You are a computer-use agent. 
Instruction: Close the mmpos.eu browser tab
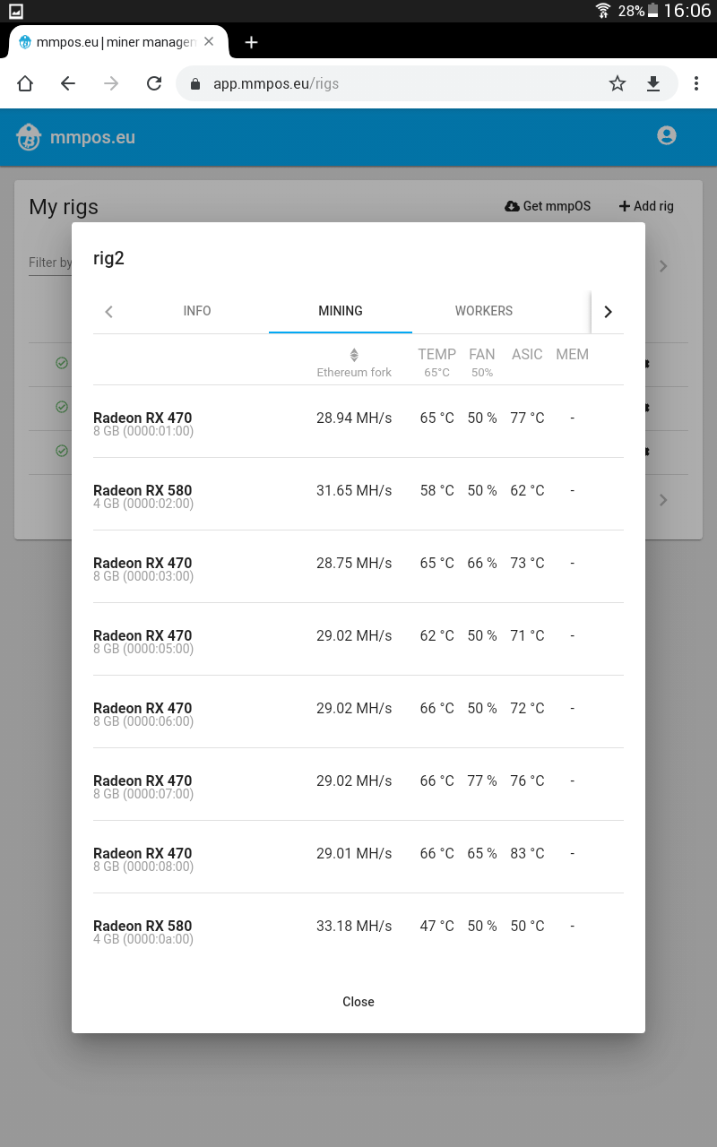(x=209, y=41)
